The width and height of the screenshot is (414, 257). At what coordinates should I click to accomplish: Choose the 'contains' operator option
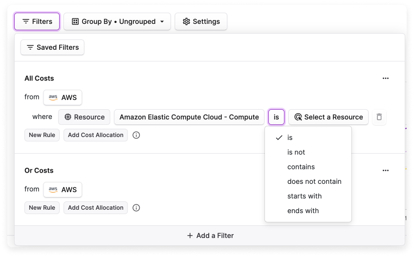pos(308,167)
